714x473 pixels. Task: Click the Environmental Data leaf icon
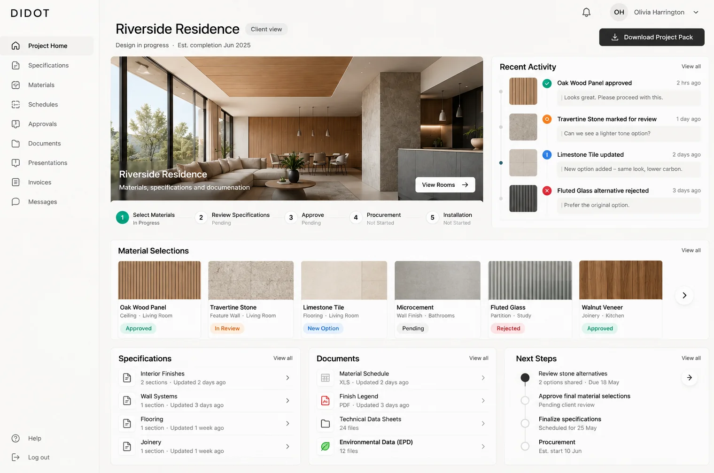point(325,446)
